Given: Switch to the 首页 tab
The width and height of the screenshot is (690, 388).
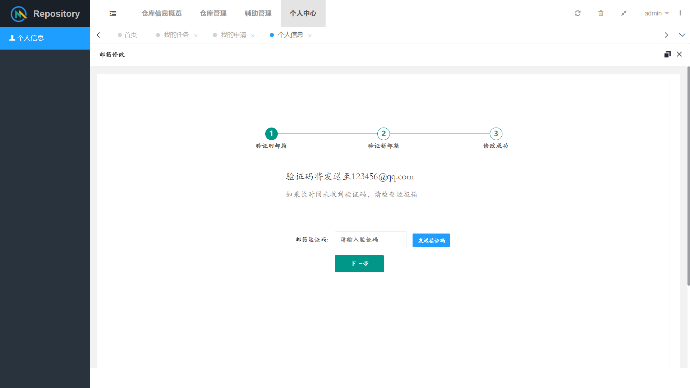Looking at the screenshot, I should coord(128,35).
